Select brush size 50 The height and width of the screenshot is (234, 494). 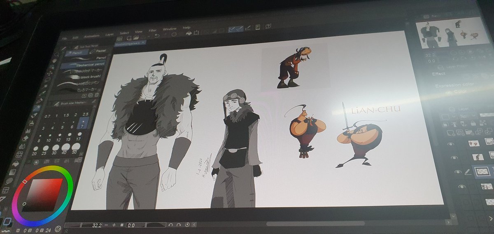[x=76, y=149]
